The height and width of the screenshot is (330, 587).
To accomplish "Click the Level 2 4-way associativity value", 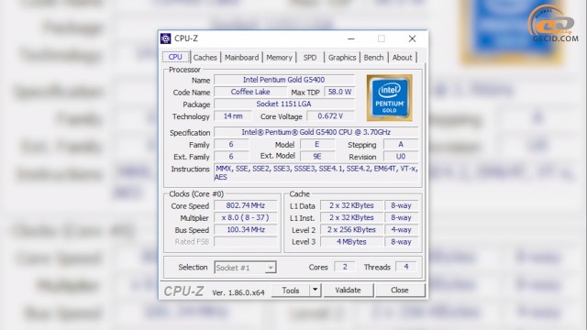I will 401,229.
